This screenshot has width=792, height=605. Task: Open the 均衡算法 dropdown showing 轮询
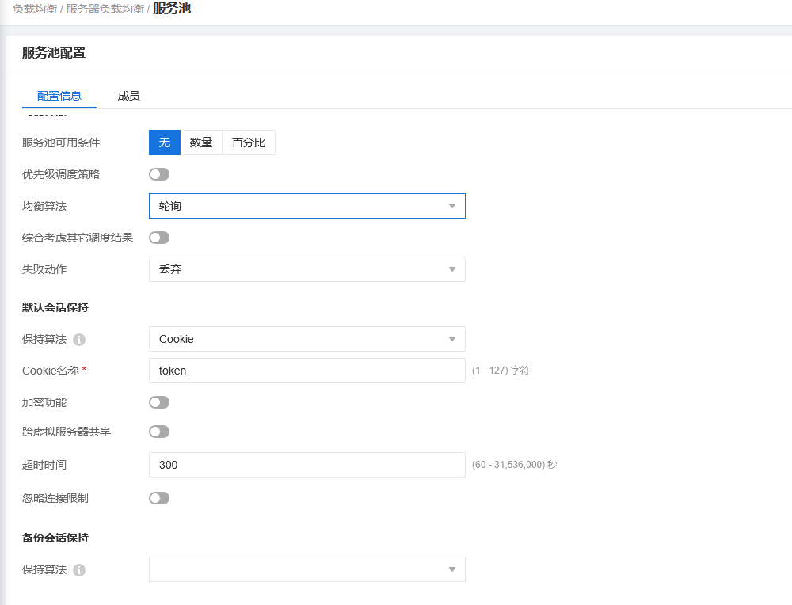pyautogui.click(x=307, y=206)
